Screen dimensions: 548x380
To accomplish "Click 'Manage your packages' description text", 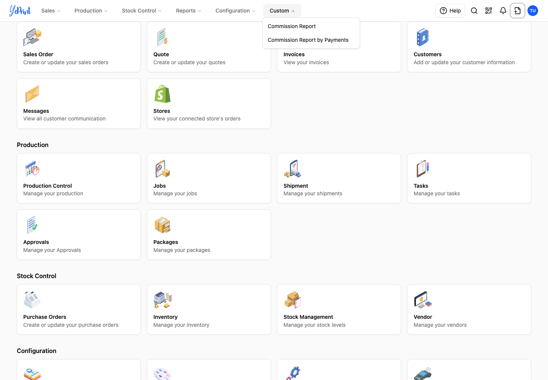I will point(182,250).
